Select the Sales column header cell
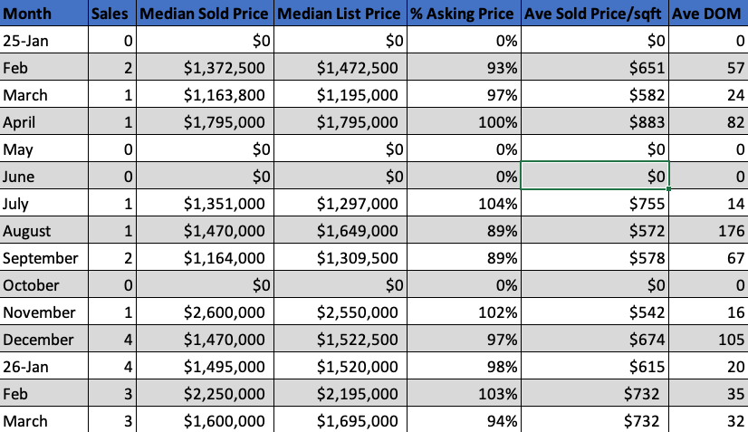This screenshot has width=748, height=432. (x=111, y=14)
